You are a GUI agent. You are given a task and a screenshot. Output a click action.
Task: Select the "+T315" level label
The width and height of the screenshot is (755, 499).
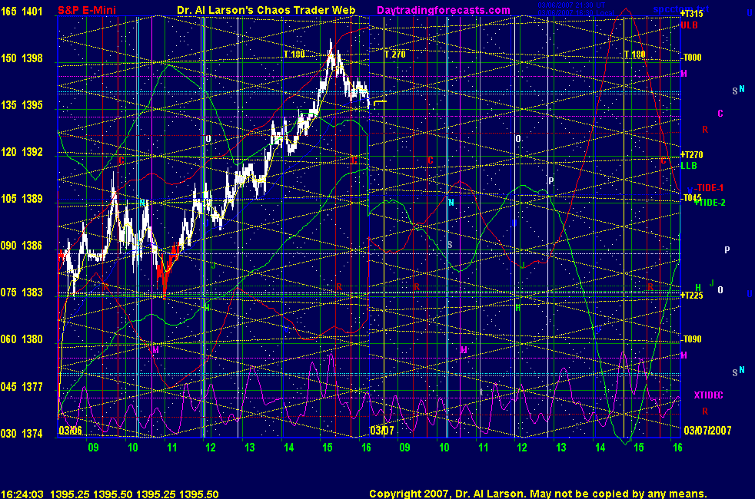pos(691,14)
